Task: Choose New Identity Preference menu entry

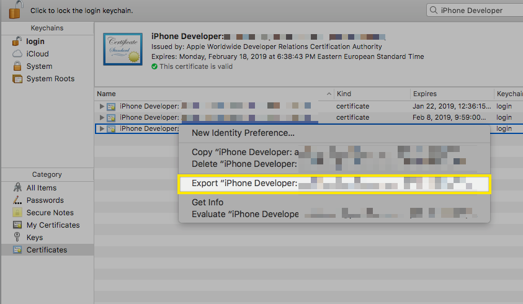Action: 334,133
